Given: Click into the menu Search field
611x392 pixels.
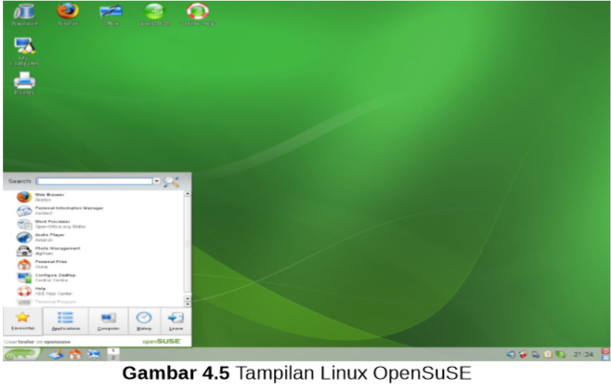Looking at the screenshot, I should click(95, 181).
